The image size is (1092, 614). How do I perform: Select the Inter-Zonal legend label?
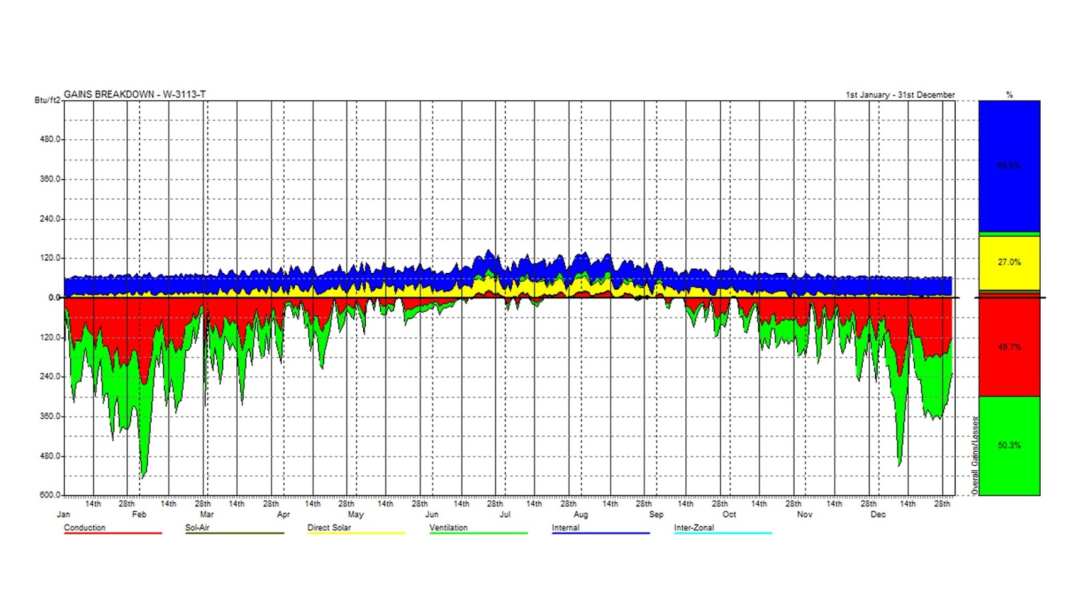[x=694, y=527]
